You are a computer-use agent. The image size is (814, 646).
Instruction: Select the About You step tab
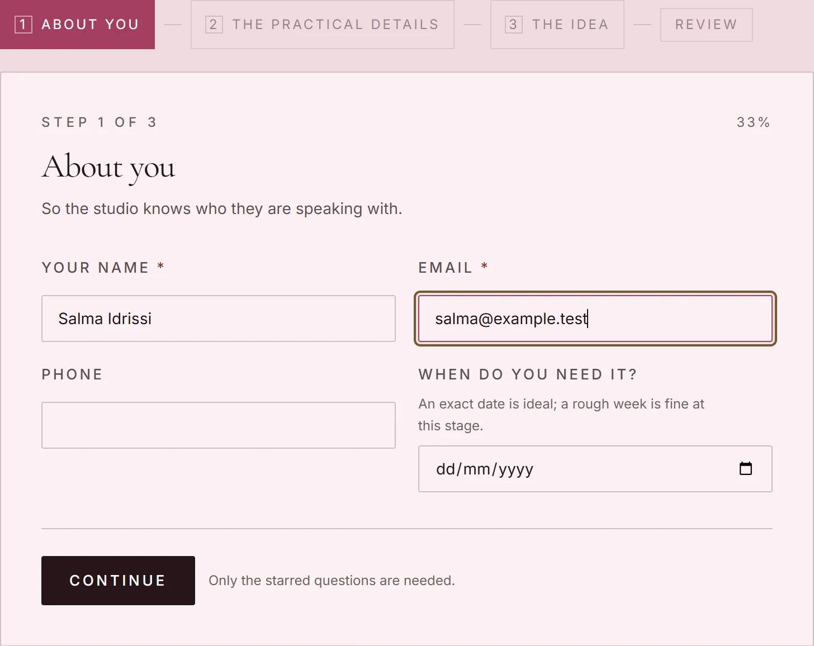point(77,25)
